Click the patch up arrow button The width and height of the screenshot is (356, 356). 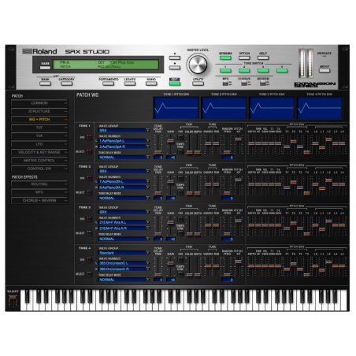(x=175, y=57)
